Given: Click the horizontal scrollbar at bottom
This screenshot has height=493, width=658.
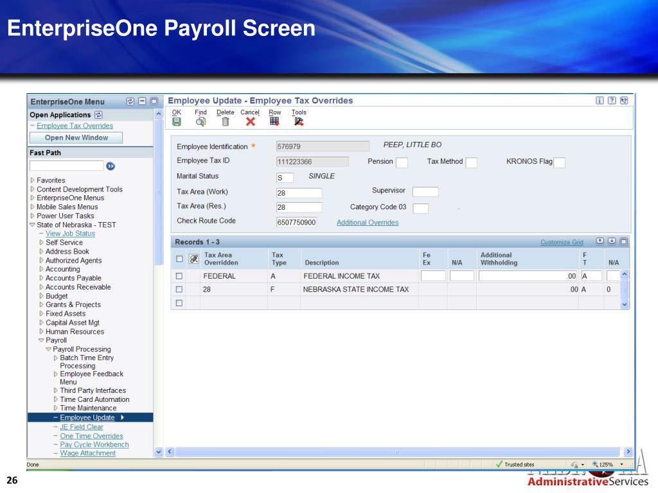Looking at the screenshot, I should tap(396, 452).
